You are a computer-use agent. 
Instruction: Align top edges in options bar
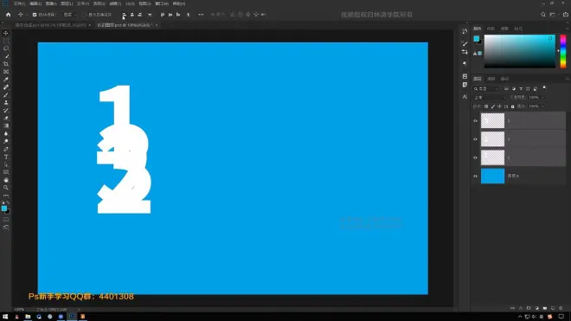(x=163, y=15)
